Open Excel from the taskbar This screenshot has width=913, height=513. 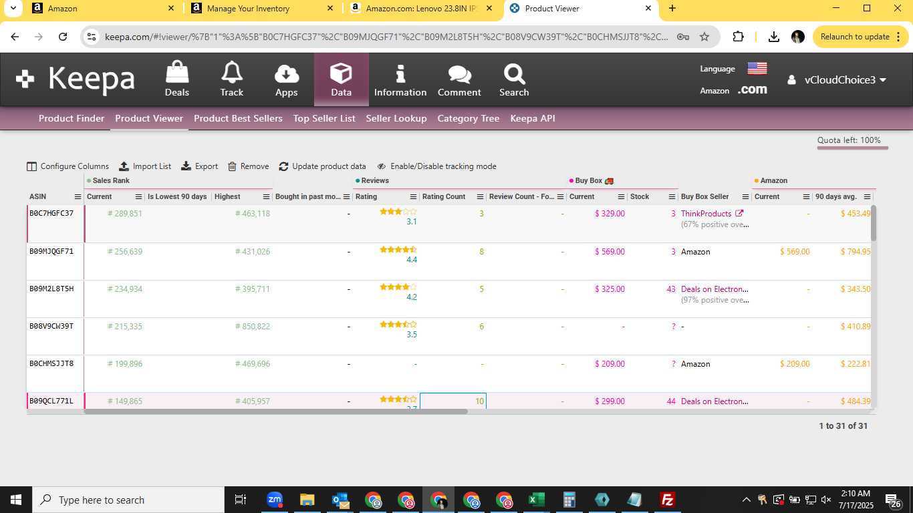(x=536, y=500)
